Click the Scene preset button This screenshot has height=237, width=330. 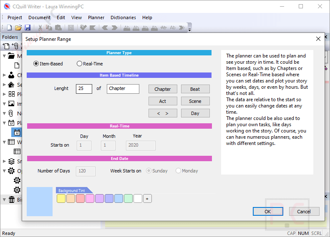click(x=195, y=101)
